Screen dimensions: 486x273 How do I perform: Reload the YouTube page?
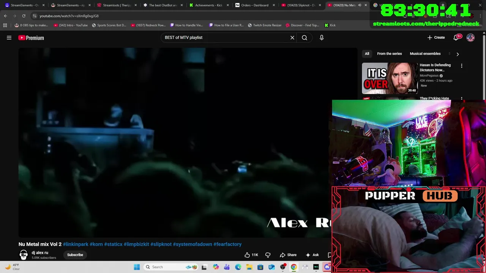(24, 16)
